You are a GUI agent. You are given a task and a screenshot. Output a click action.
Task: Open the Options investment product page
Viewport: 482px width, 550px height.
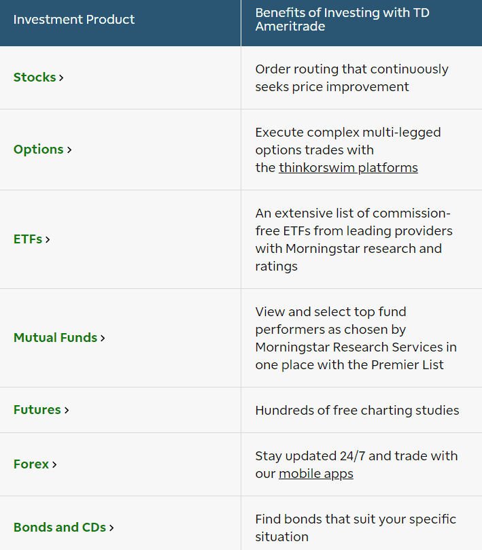point(38,150)
